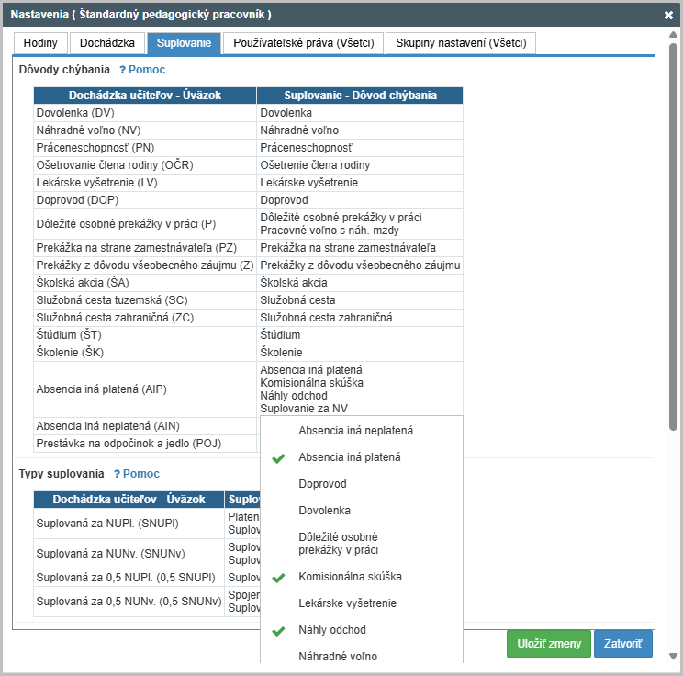Open reason dropdown for Školská akcia row
Viewport: 683px width, 676px height.
[359, 283]
